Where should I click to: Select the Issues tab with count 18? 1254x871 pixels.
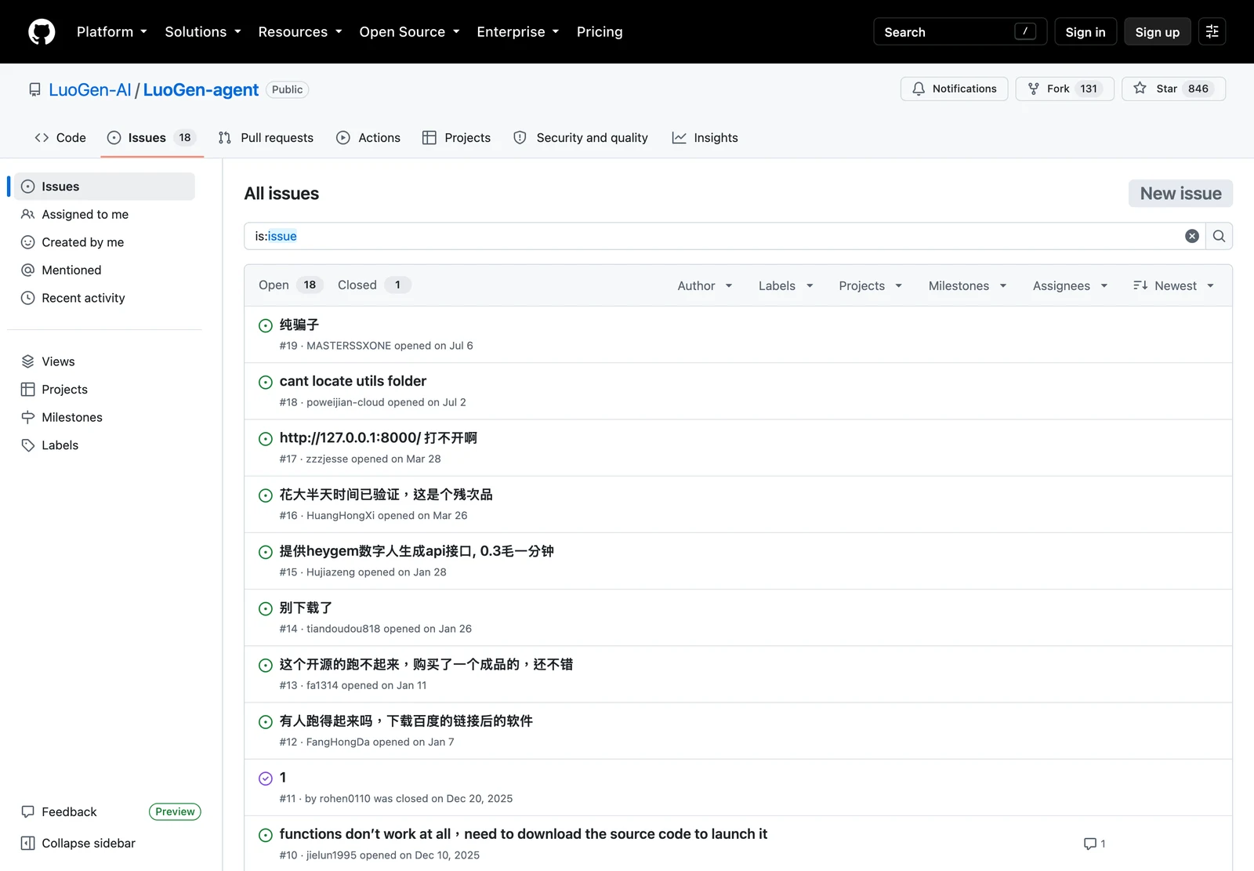tap(152, 138)
